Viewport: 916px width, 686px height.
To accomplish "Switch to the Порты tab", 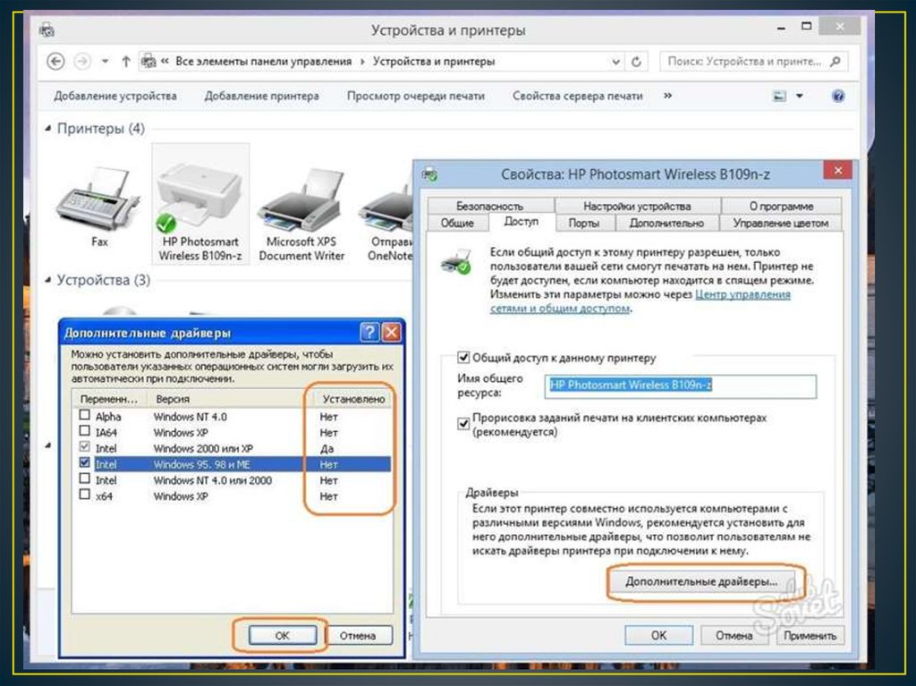I will tap(583, 223).
